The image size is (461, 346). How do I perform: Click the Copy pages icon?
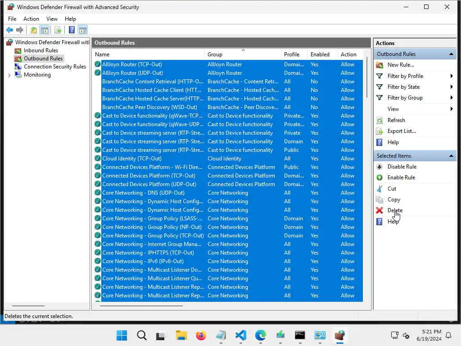pos(380,200)
